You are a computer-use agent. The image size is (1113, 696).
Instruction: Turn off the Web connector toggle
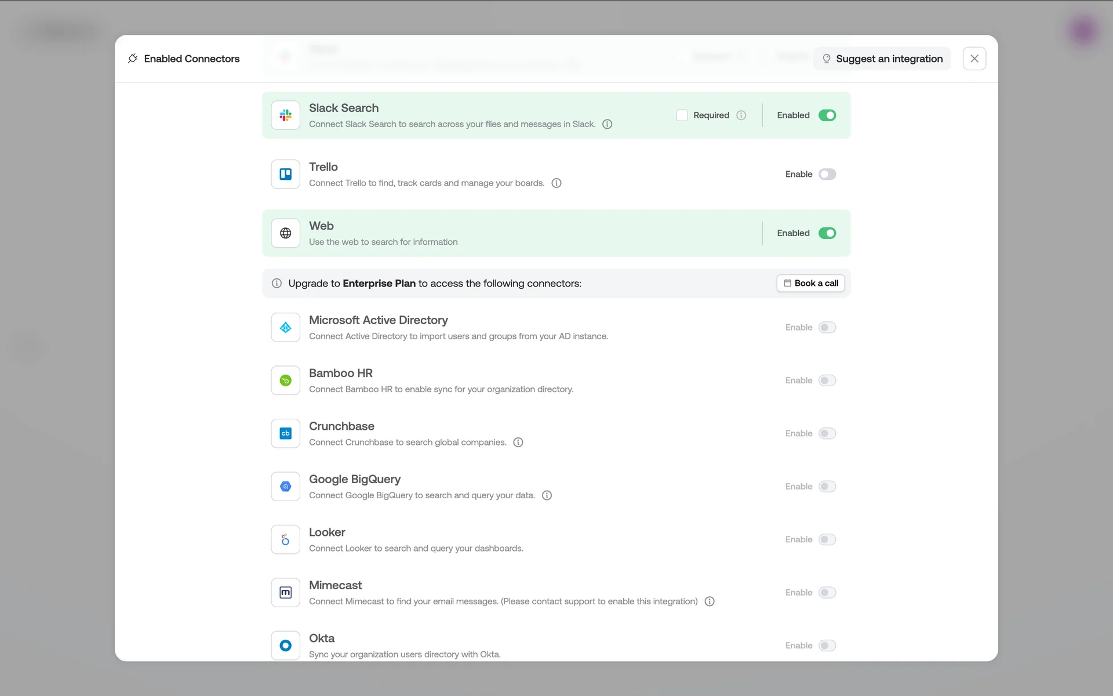[827, 233]
